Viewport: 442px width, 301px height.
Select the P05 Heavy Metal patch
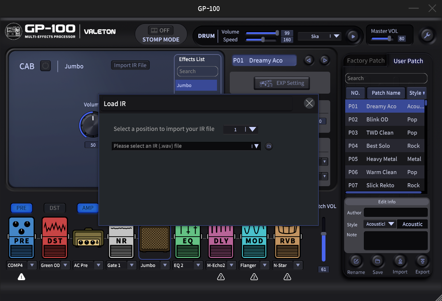coord(382,159)
